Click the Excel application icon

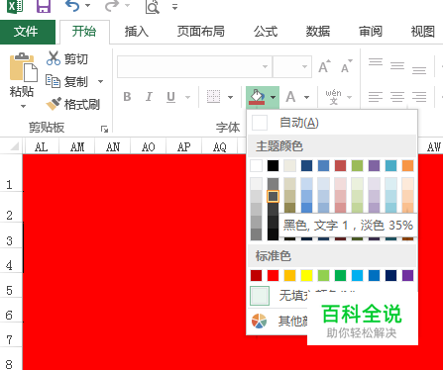pos(15,6)
